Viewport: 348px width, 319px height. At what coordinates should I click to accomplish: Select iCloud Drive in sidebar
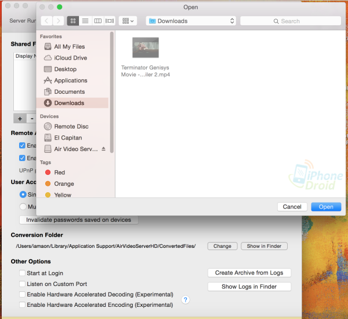(x=73, y=58)
